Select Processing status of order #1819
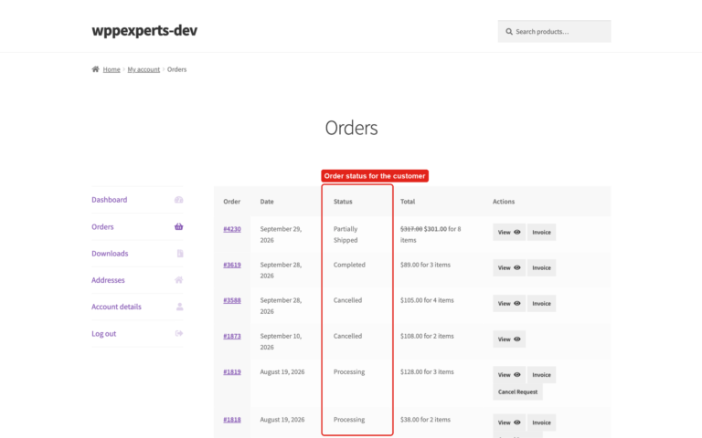This screenshot has height=438, width=702. click(x=349, y=372)
